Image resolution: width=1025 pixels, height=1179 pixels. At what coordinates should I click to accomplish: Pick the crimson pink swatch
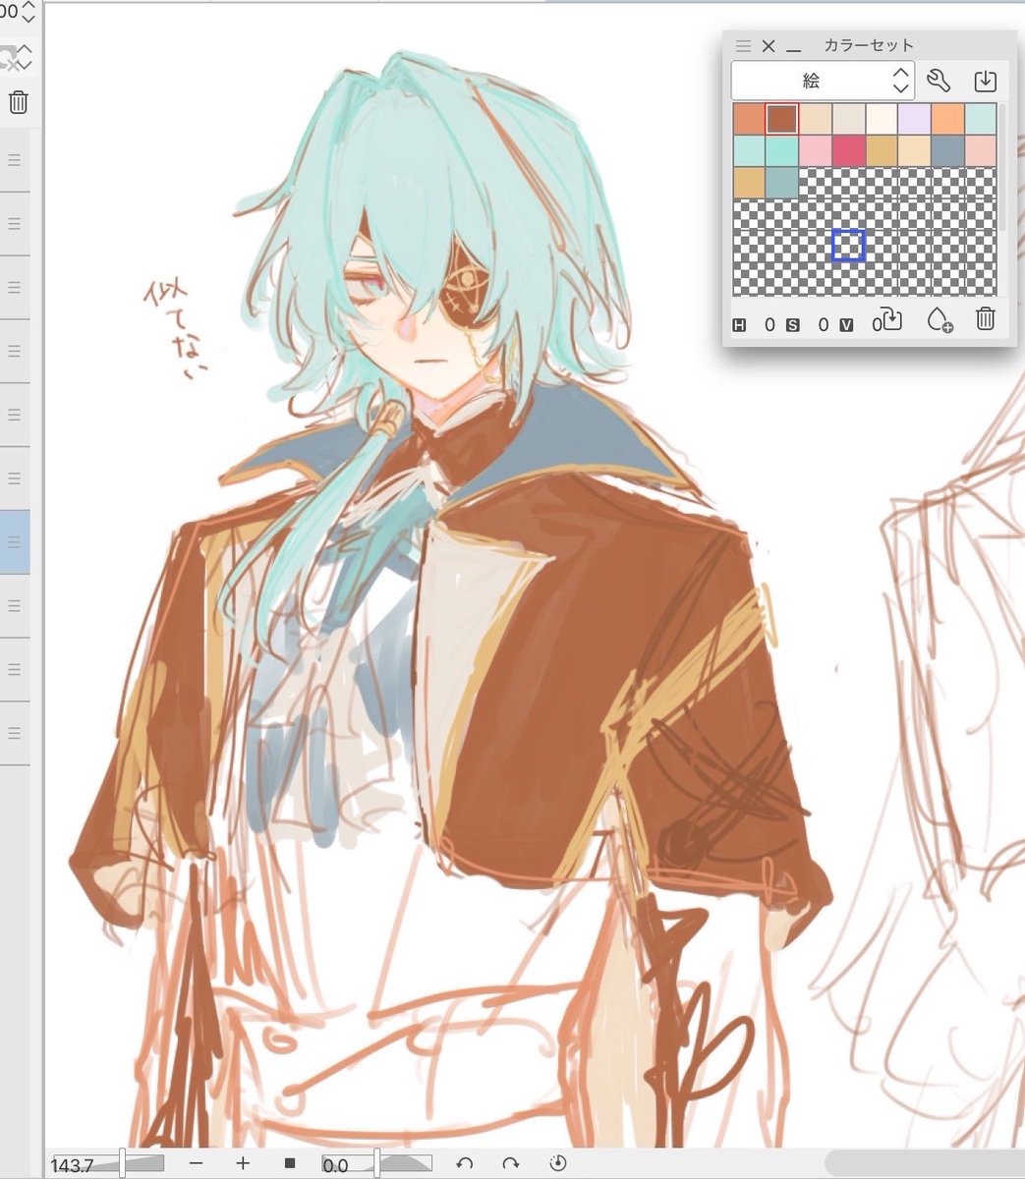[848, 151]
